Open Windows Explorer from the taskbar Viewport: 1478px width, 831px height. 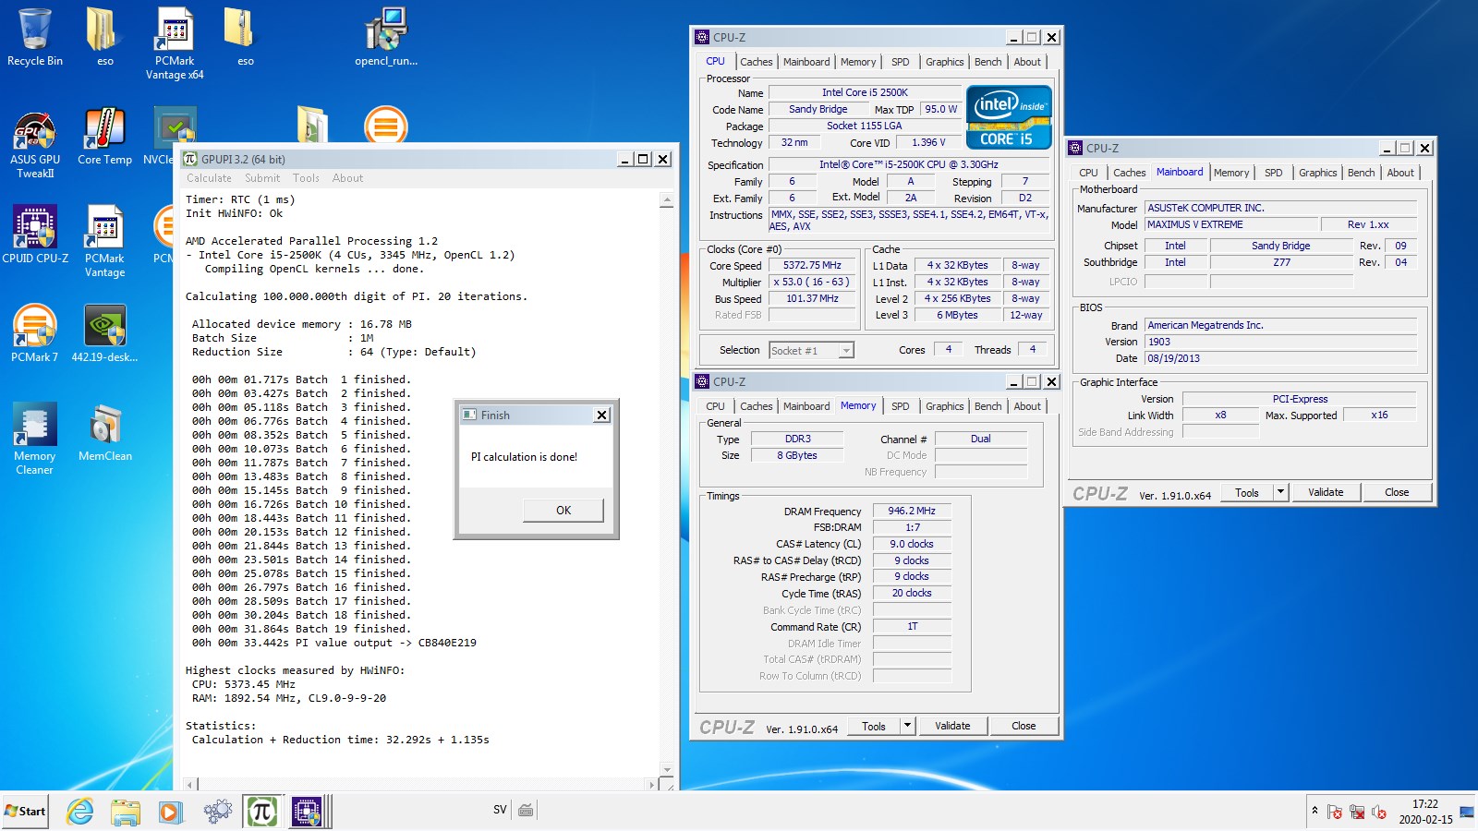pos(125,812)
